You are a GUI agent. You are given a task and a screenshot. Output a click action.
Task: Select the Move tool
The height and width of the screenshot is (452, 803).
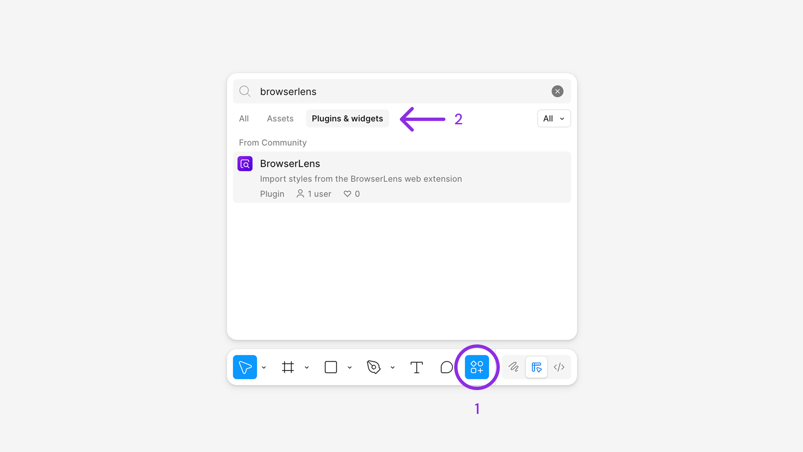[245, 367]
